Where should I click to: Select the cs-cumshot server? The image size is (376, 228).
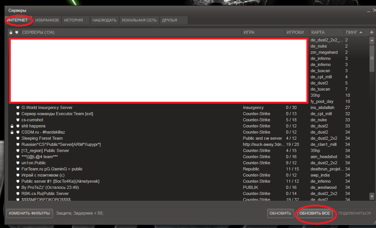pos(188,120)
